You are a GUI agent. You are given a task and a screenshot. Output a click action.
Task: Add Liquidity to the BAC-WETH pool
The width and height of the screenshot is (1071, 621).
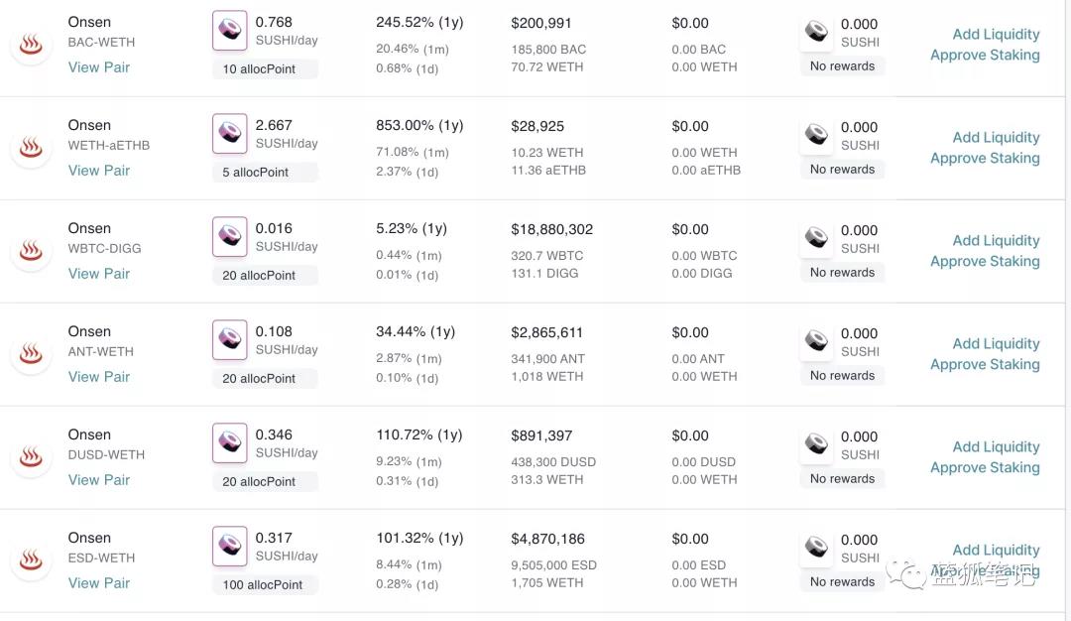click(x=996, y=34)
